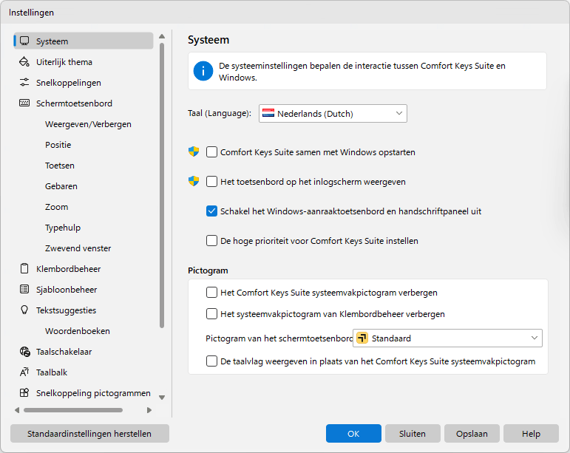Click the sidebar horizontal scrollbar thumb
Screen dimensions: 570x453
pyautogui.click(x=73, y=410)
